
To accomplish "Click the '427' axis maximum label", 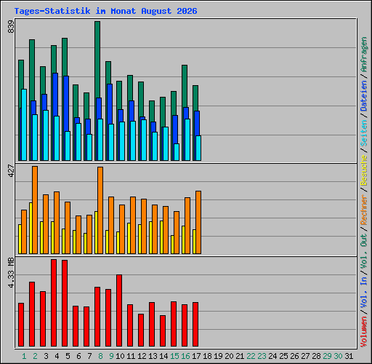I will point(11,170).
